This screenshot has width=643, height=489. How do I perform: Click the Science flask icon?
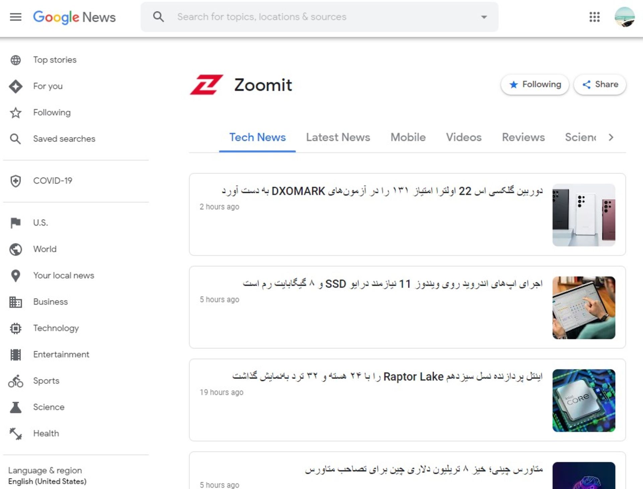point(15,407)
